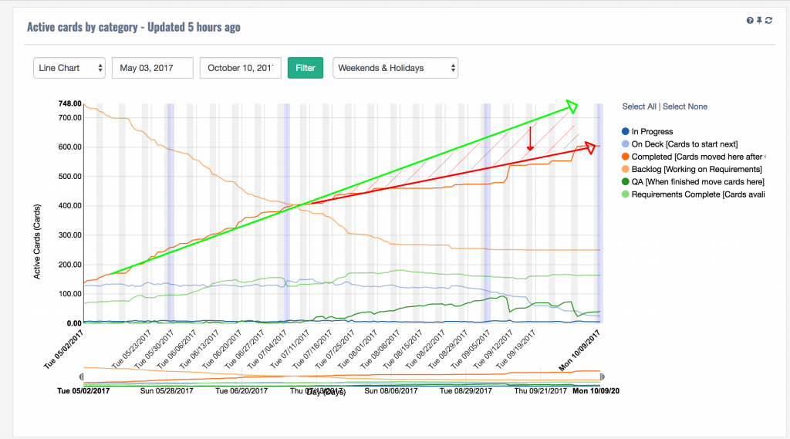790x439 pixels.
Task: Click the start date field May 03, 2017
Action: coord(153,68)
